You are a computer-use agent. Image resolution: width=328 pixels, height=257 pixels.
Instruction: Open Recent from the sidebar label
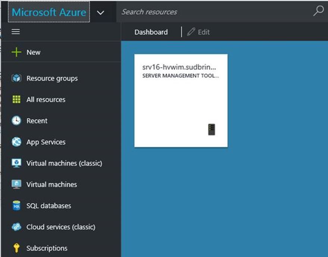click(37, 120)
